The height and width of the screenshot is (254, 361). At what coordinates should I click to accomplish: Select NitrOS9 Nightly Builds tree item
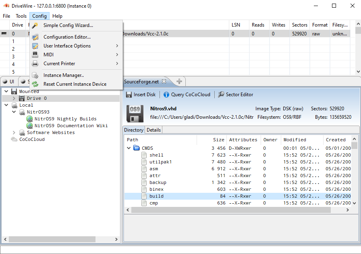[65, 119]
